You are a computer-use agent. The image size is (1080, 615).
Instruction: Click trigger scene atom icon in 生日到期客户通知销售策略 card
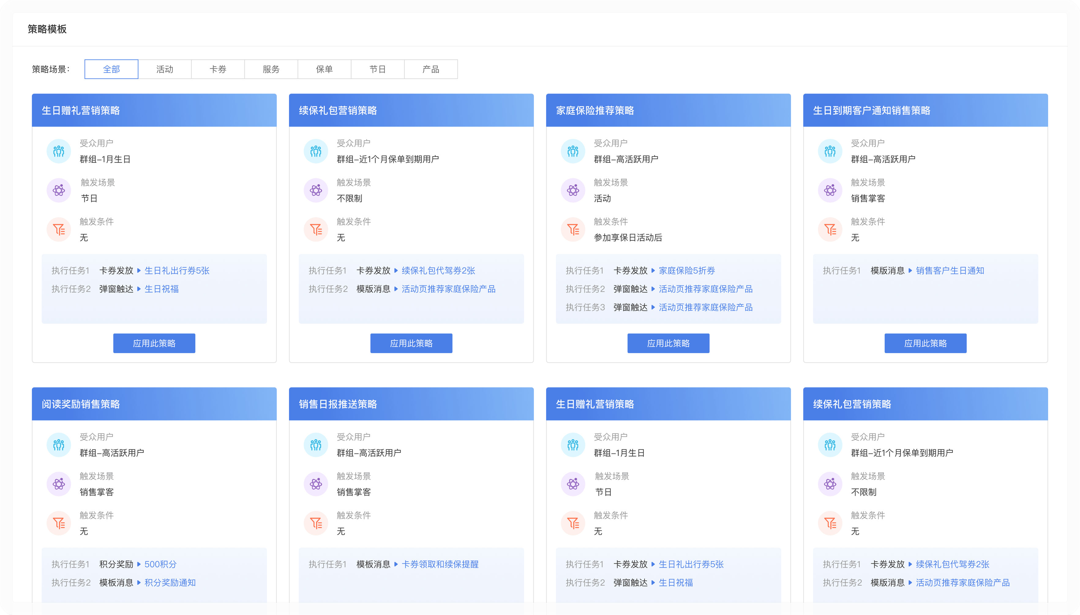[x=830, y=191]
